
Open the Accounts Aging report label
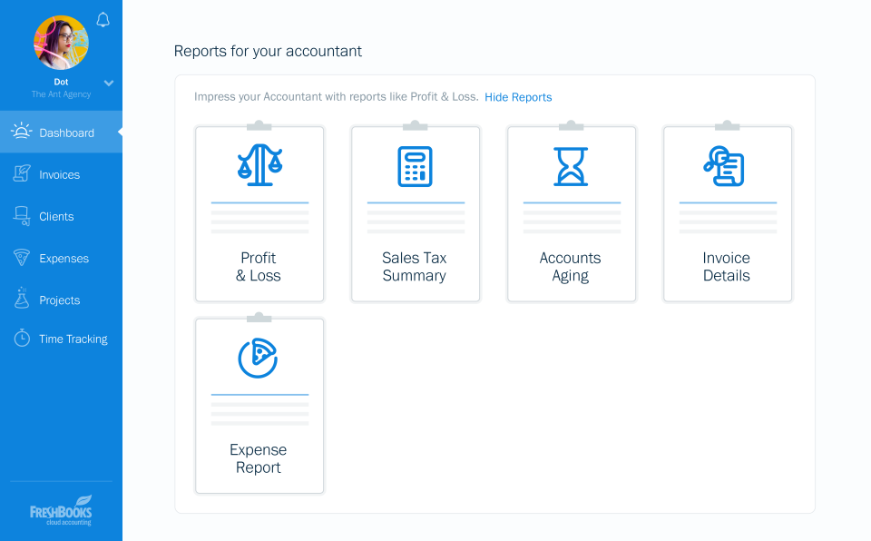tap(571, 268)
